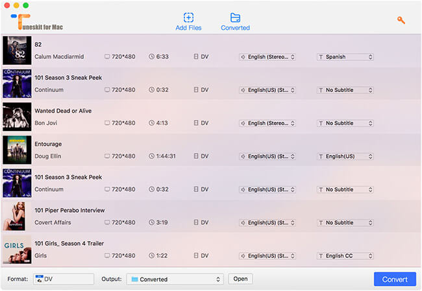
Task: Click the orange registration key icon
Action: (x=401, y=20)
